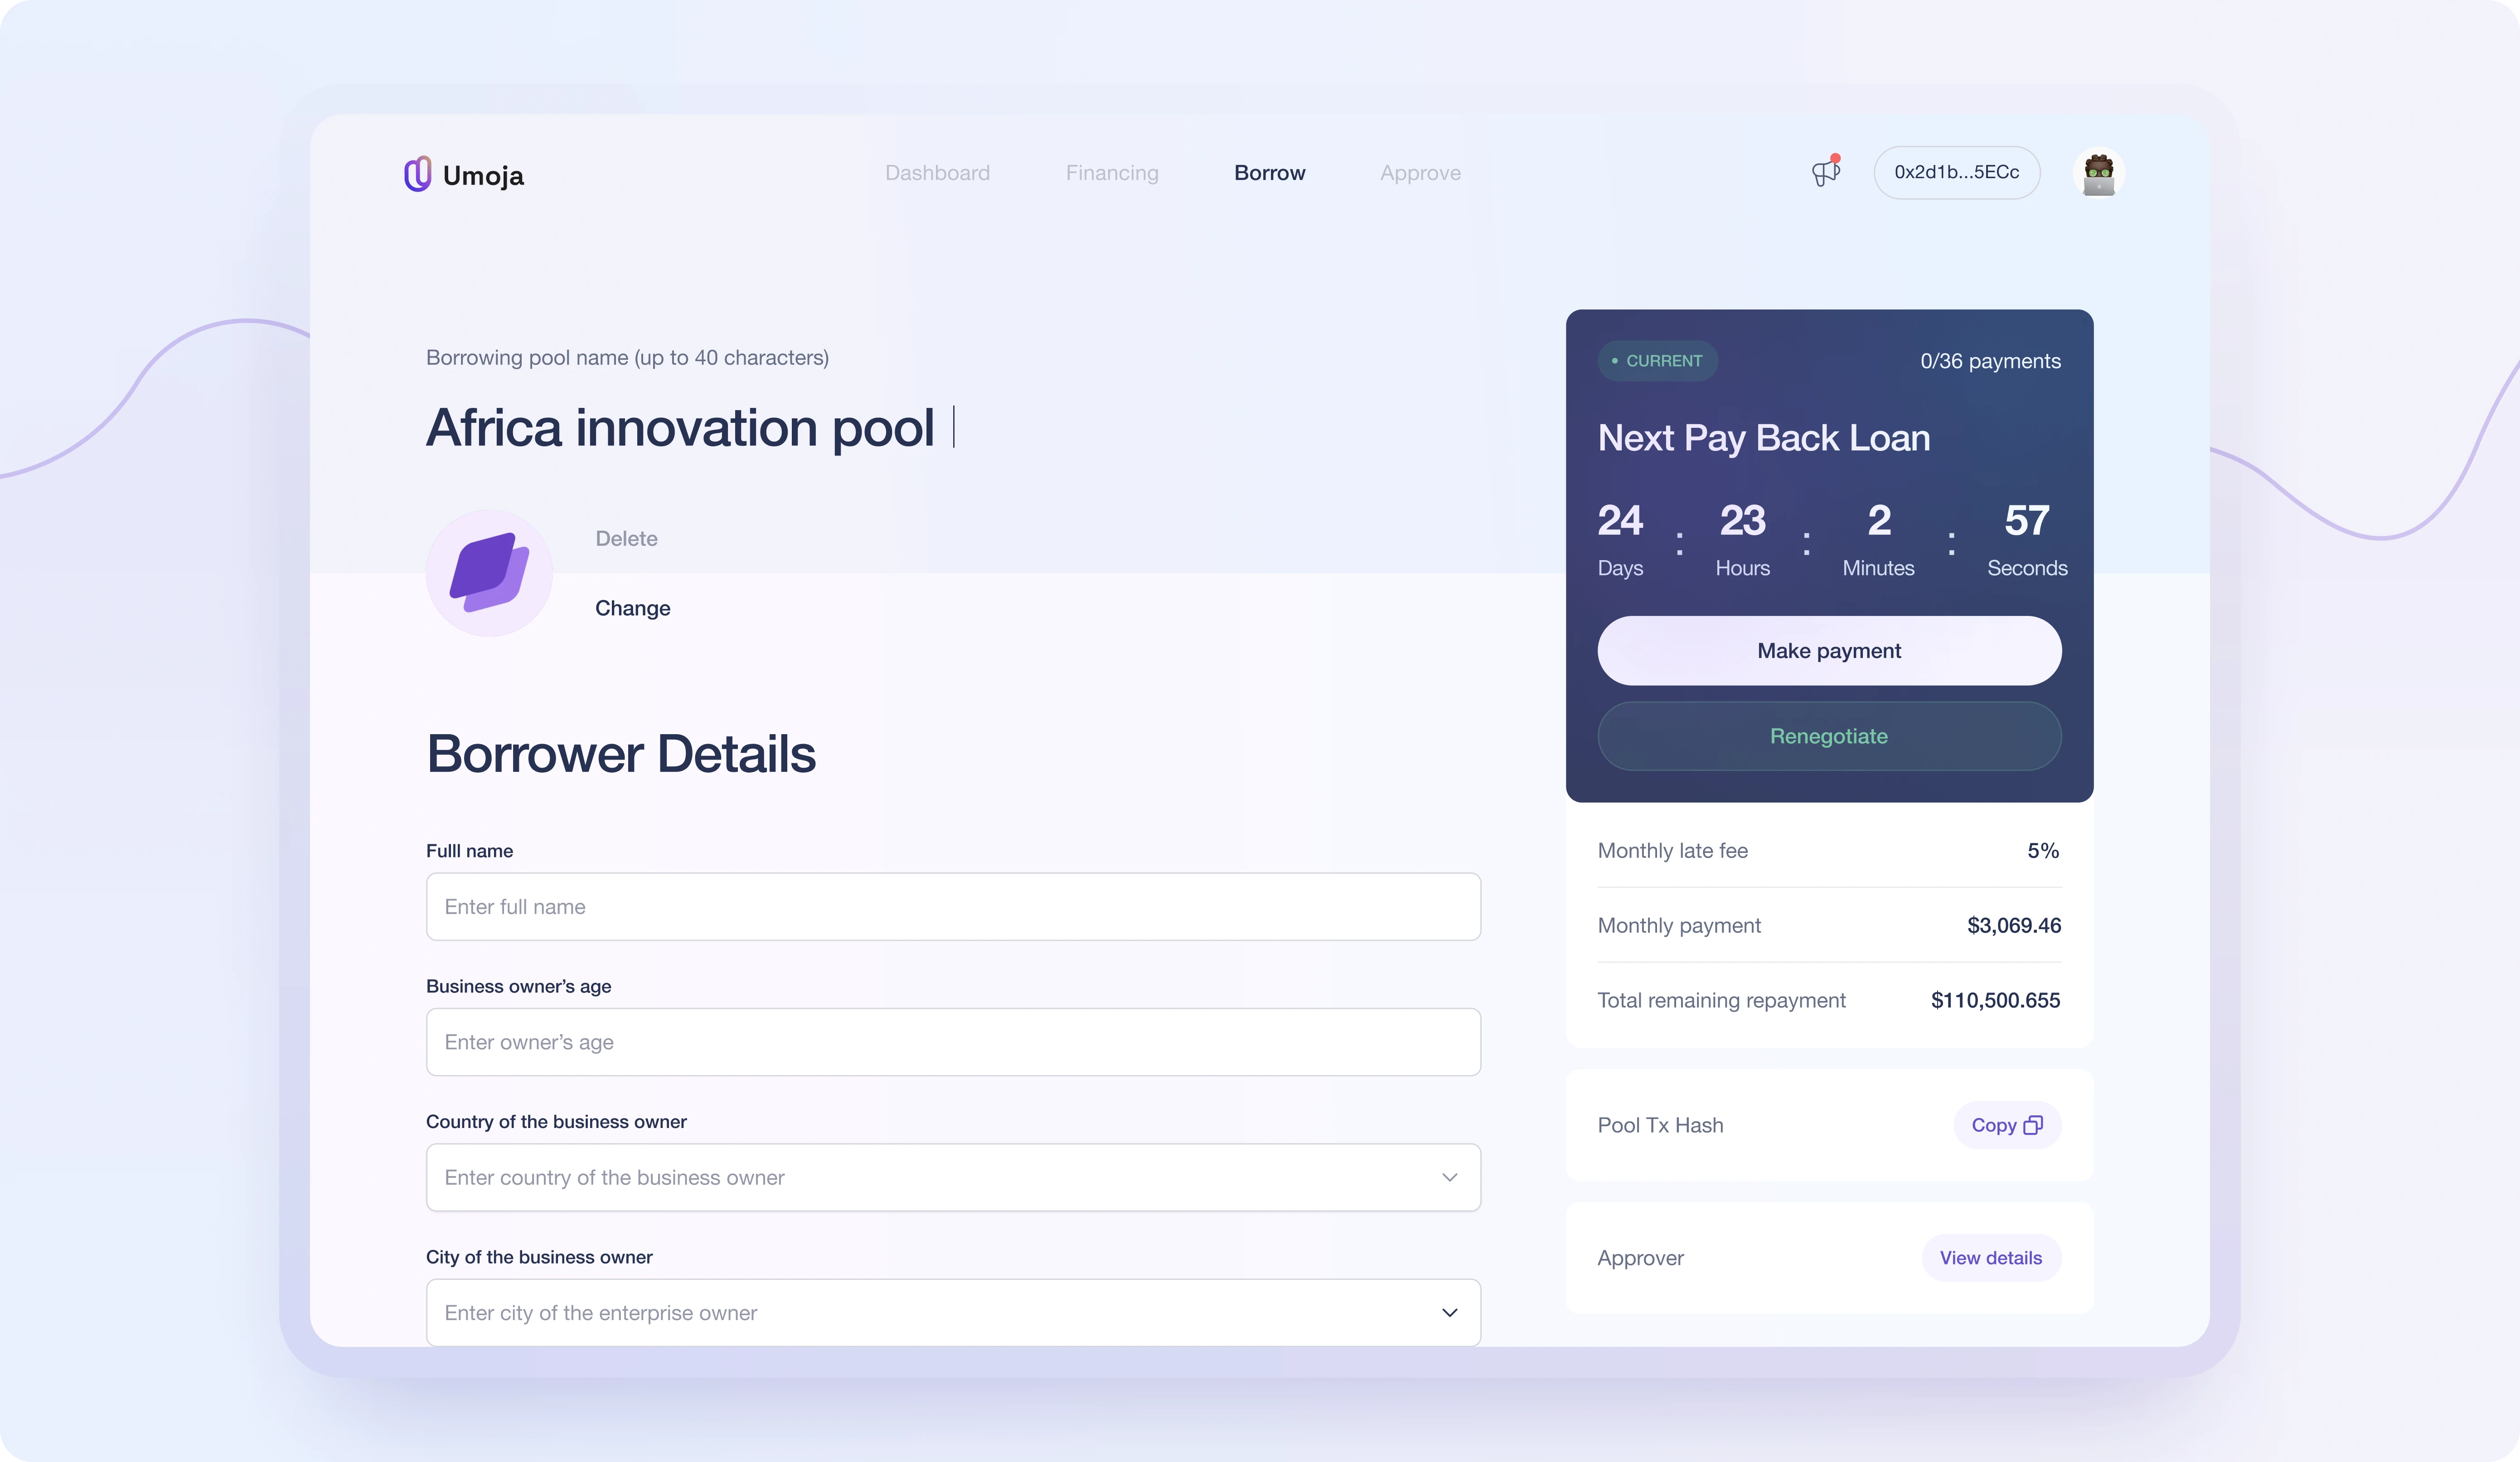The height and width of the screenshot is (1462, 2520).
Task: Click Renegotiate loan terms button
Action: pyautogui.click(x=1829, y=735)
